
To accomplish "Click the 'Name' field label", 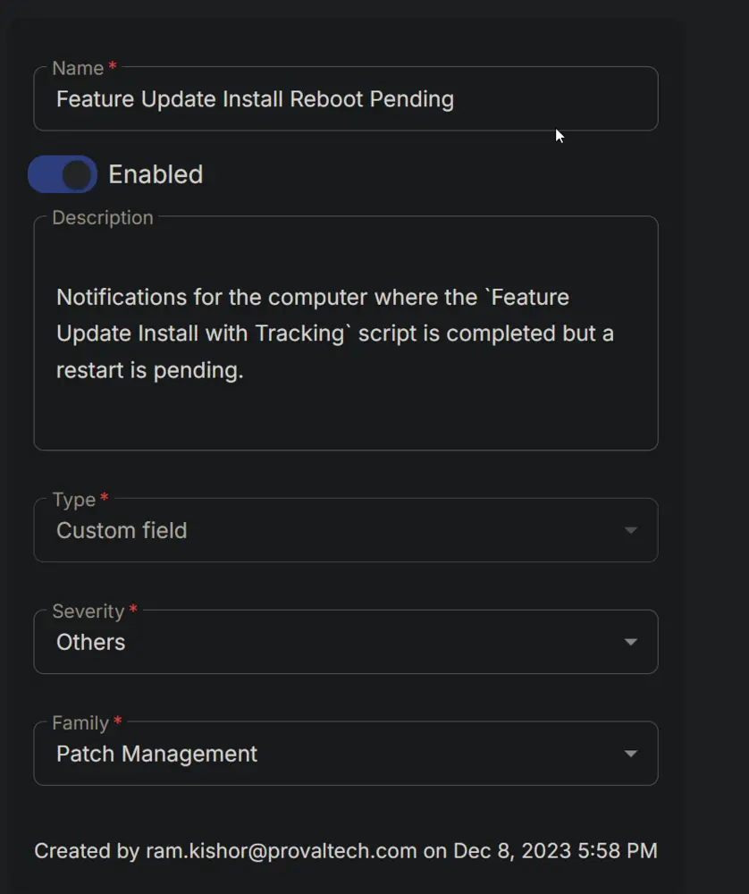I will click(78, 69).
